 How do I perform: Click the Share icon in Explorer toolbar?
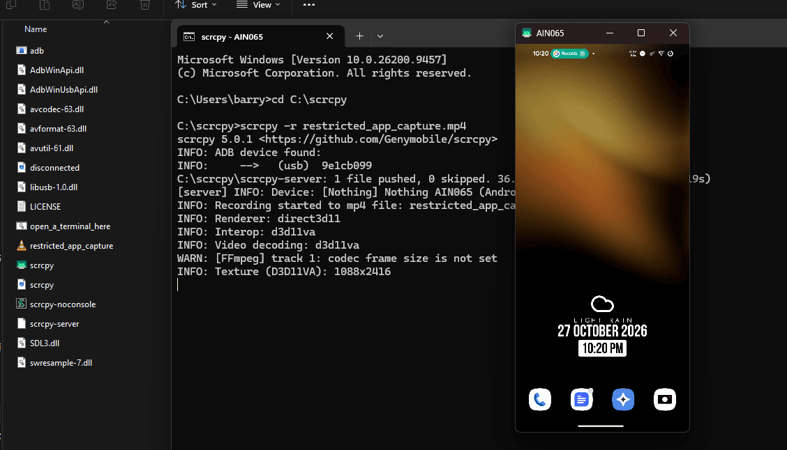coord(112,4)
